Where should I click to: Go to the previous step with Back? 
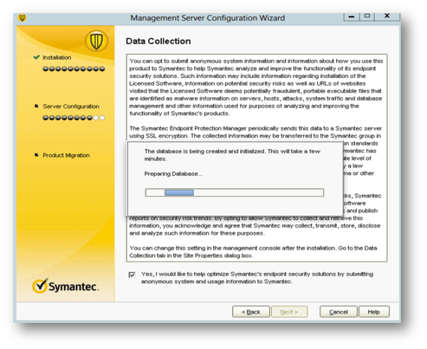coord(251,312)
